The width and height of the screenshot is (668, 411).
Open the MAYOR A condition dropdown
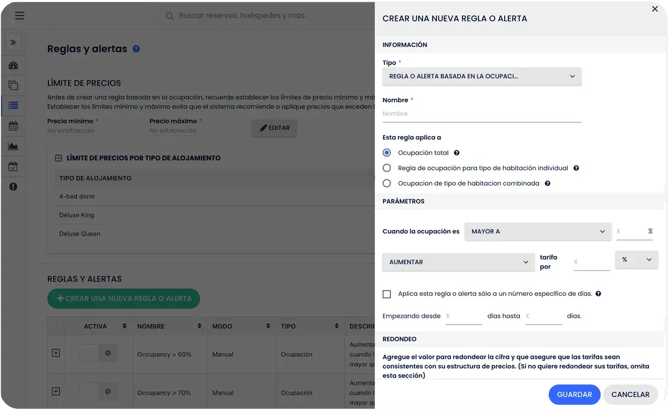click(538, 231)
